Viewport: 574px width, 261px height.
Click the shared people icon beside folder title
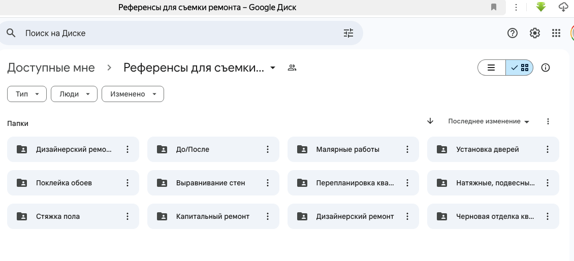[292, 68]
